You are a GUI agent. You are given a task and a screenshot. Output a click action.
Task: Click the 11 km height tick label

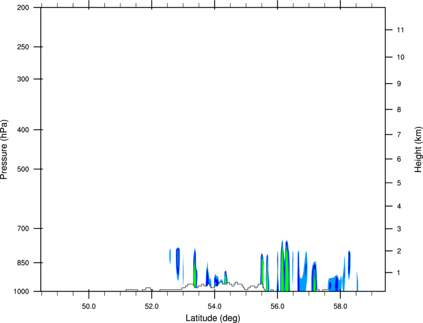[400, 30]
